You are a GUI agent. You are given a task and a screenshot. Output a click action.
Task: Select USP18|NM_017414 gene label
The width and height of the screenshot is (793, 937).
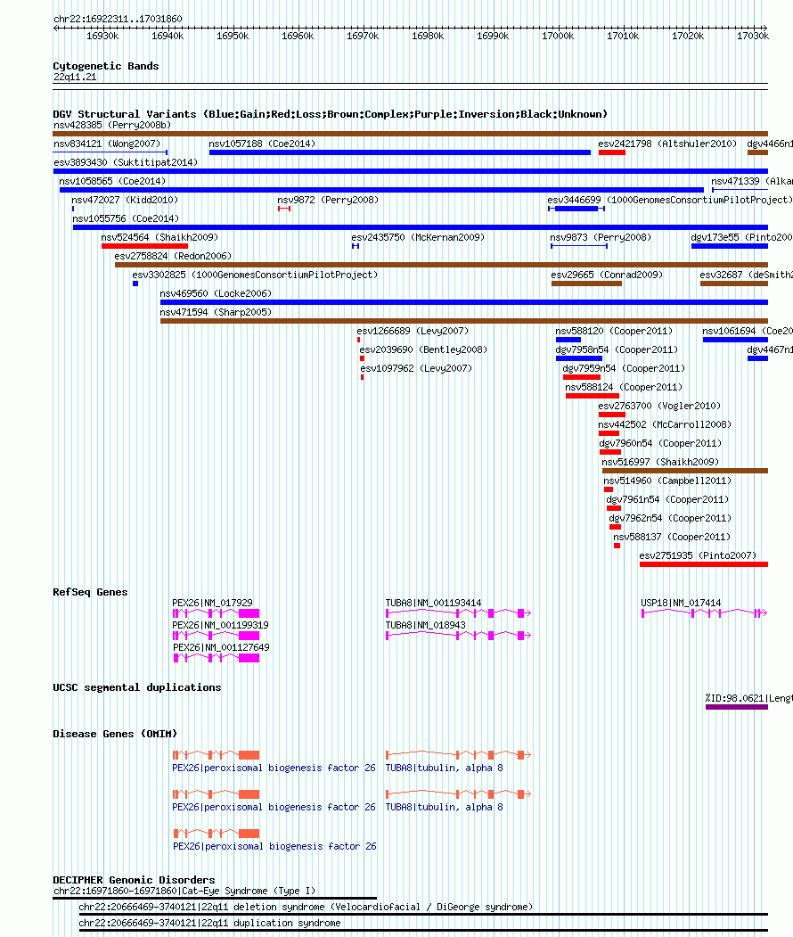(681, 603)
